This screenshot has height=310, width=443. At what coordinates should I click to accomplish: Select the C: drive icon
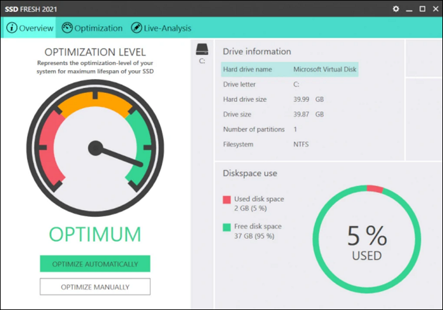point(202,49)
